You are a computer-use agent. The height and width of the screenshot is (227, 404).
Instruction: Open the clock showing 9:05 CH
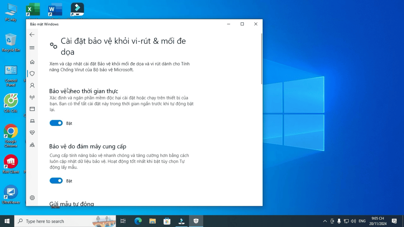(x=378, y=221)
